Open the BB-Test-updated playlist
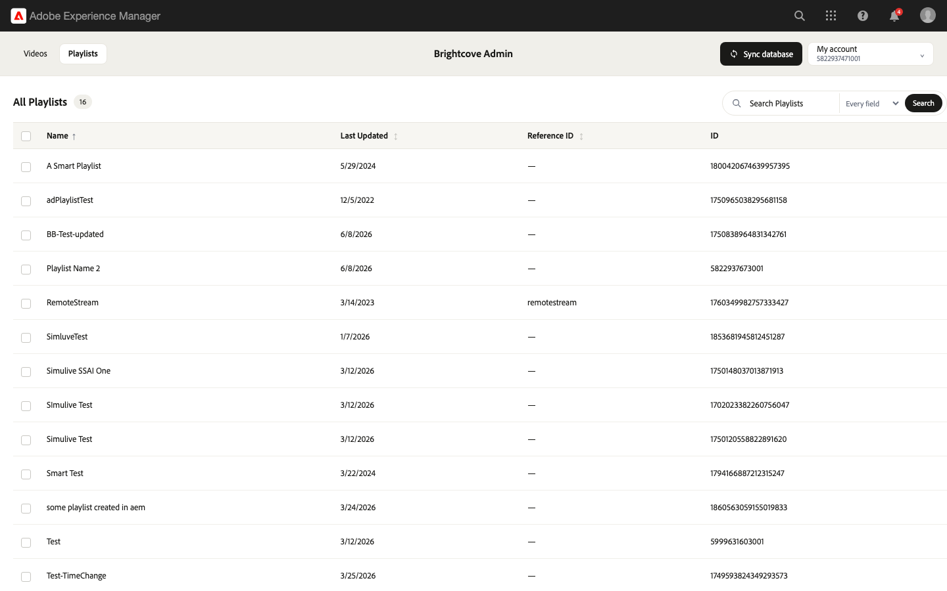947x591 pixels. tap(75, 234)
